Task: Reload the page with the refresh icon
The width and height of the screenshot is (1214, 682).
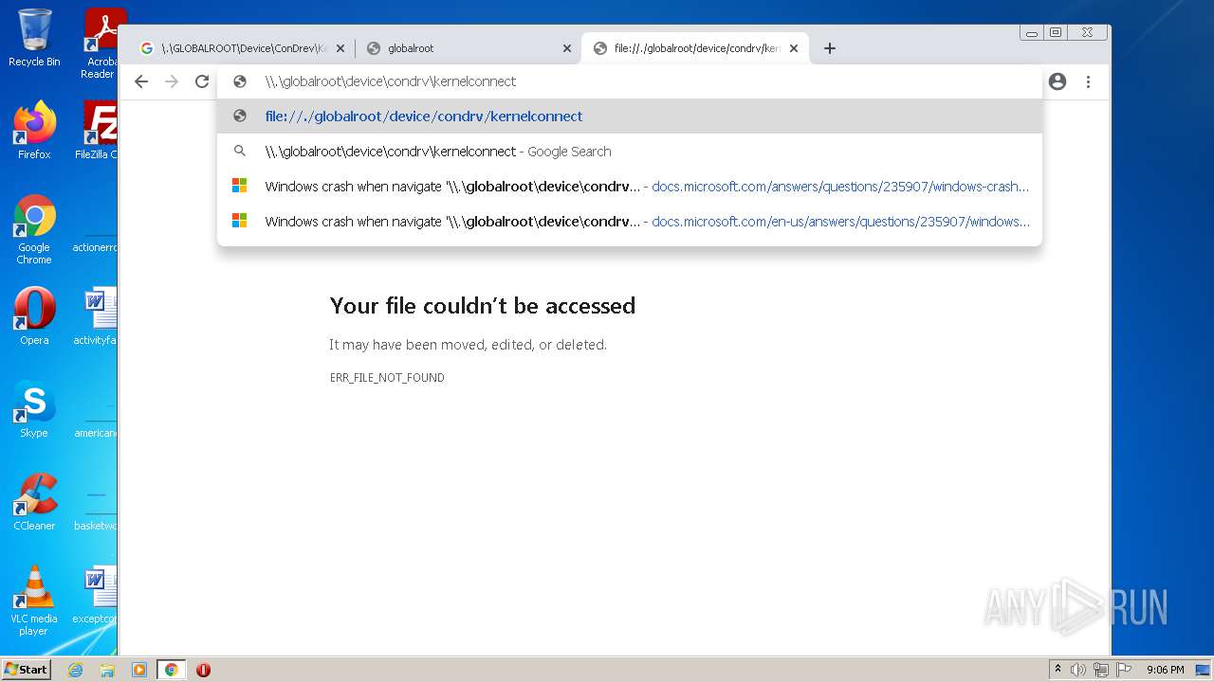Action: [202, 81]
